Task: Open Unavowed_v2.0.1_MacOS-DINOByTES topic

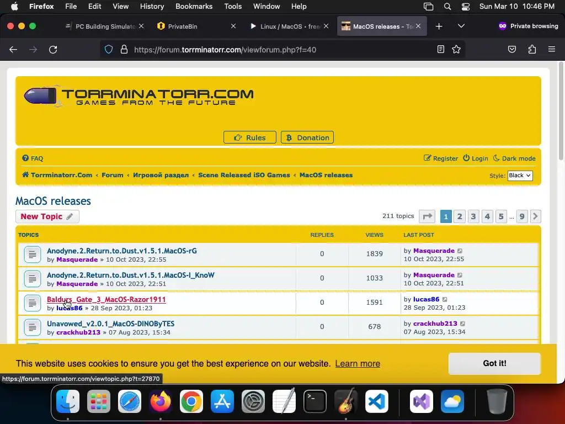Action: (110, 324)
